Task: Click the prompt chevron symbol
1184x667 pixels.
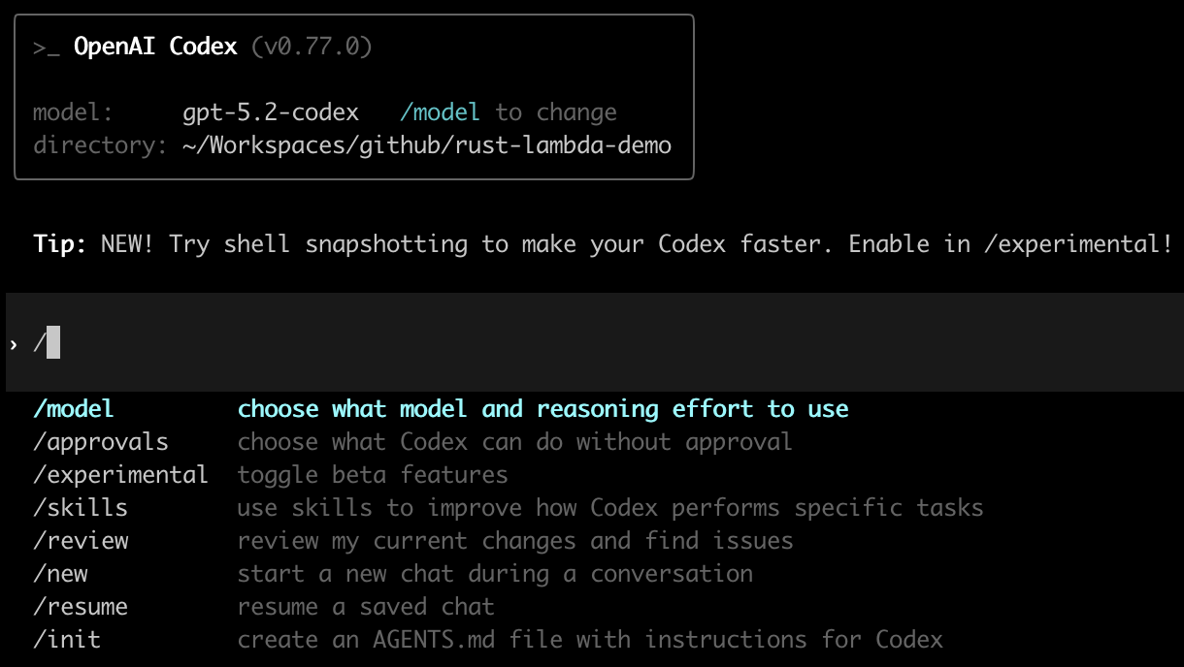Action: point(14,343)
